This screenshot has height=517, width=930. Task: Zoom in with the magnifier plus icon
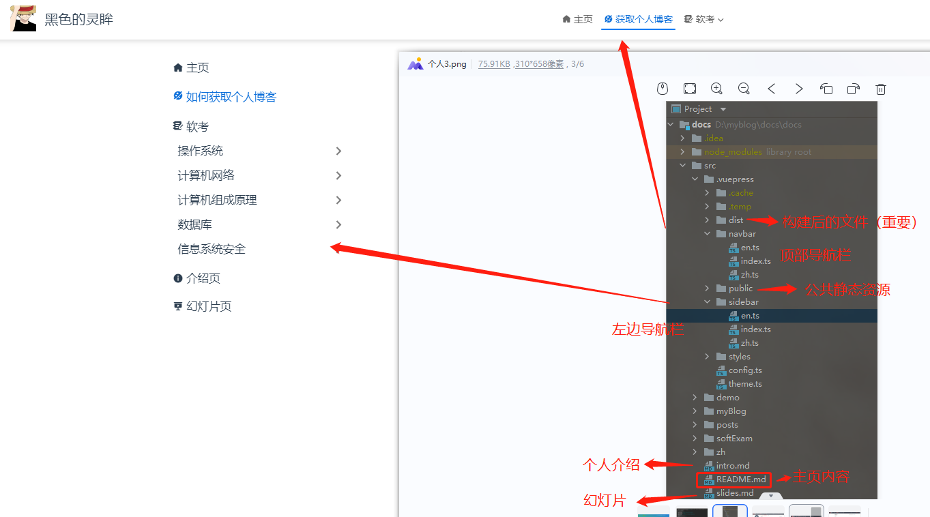716,89
